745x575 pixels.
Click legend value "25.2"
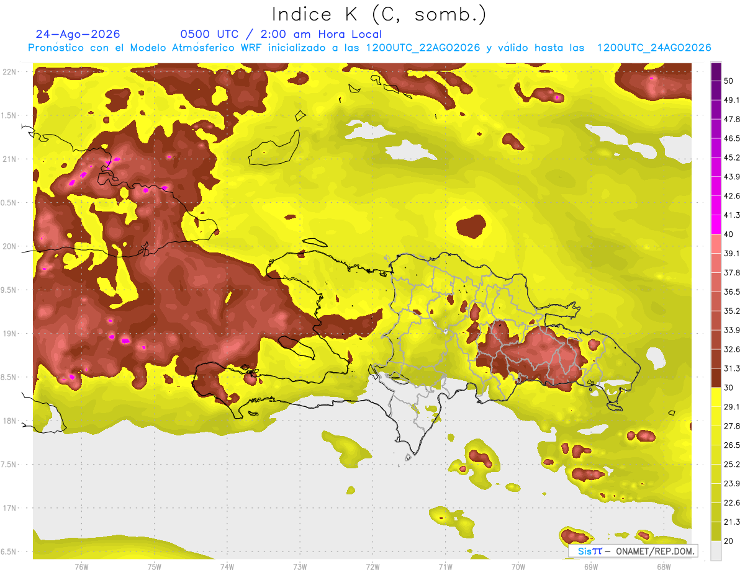click(x=732, y=464)
